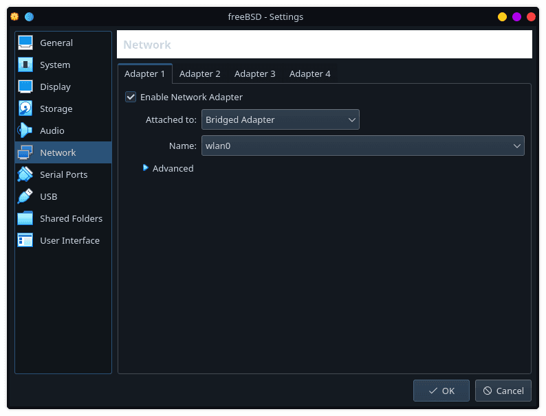Click the Enable Network Adapter label text
The width and height of the screenshot is (546, 416).
191,97
